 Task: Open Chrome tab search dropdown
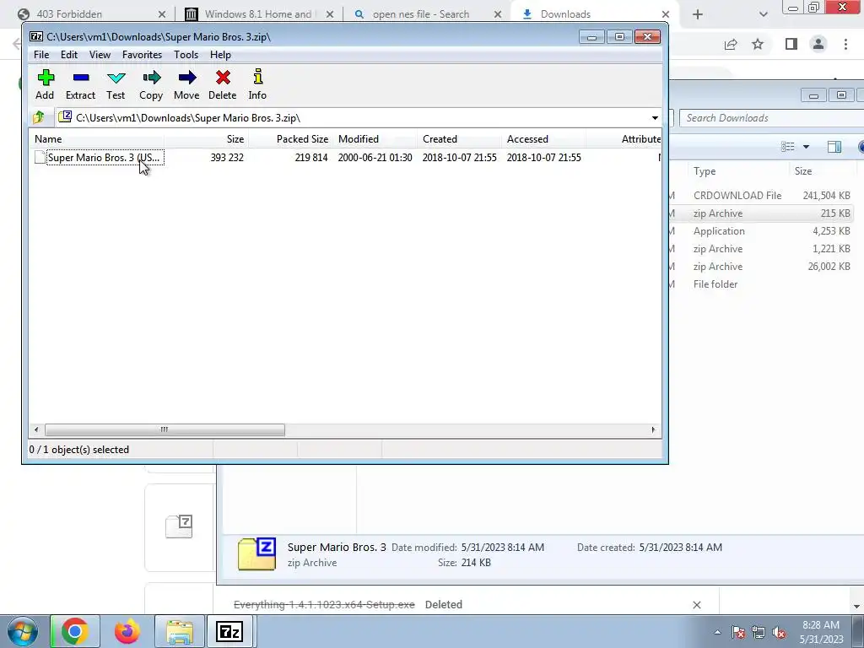[763, 14]
